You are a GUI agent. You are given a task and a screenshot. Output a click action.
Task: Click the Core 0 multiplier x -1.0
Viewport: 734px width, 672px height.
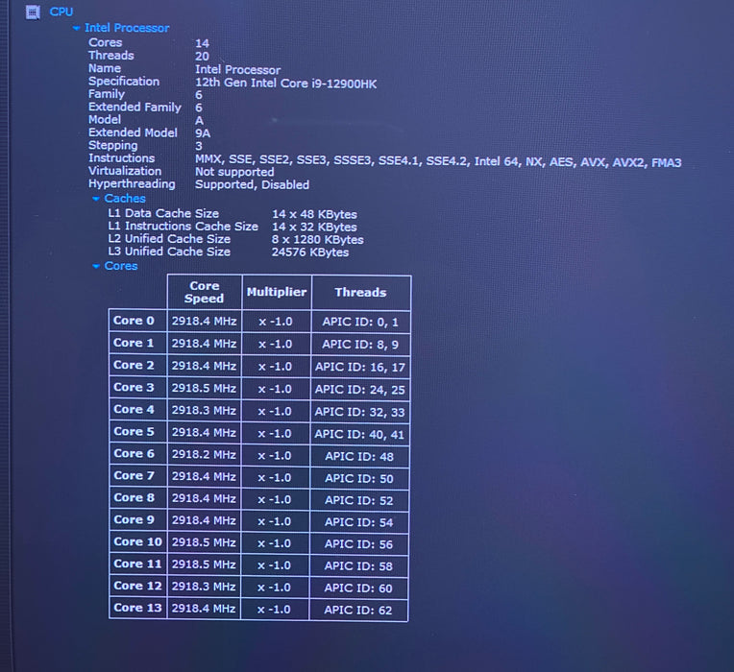[276, 322]
